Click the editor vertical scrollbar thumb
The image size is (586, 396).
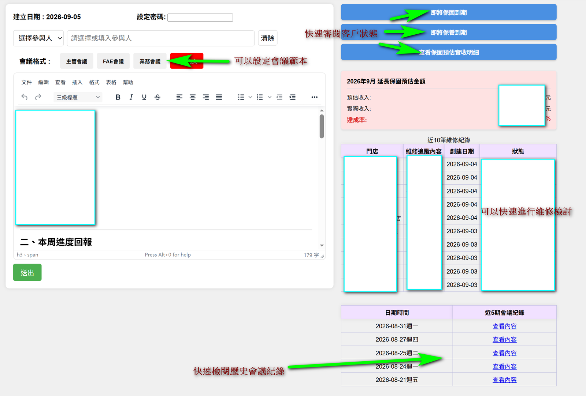tap(322, 127)
